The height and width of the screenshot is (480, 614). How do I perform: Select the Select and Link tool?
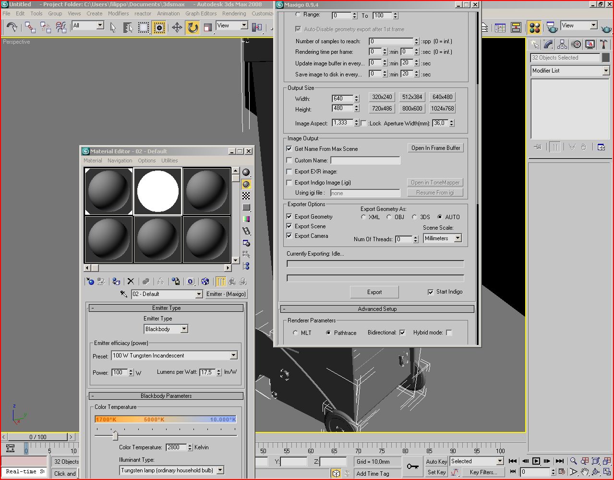click(30, 27)
